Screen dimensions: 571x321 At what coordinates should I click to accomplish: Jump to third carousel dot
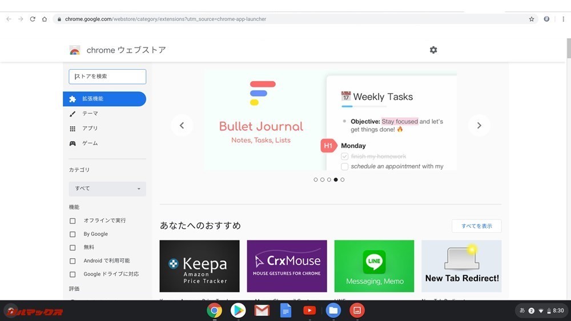pos(329,179)
